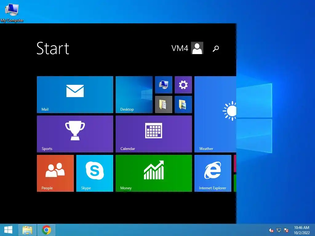This screenshot has width=315, height=236.
Task: Open the Weather tile
Action: point(215,114)
